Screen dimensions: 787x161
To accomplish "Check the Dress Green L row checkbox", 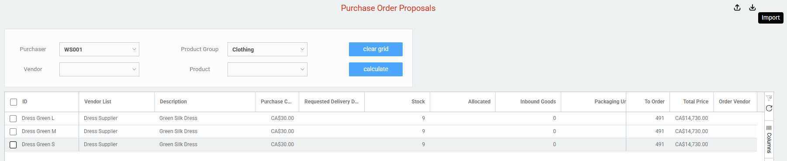I will click(13, 119).
